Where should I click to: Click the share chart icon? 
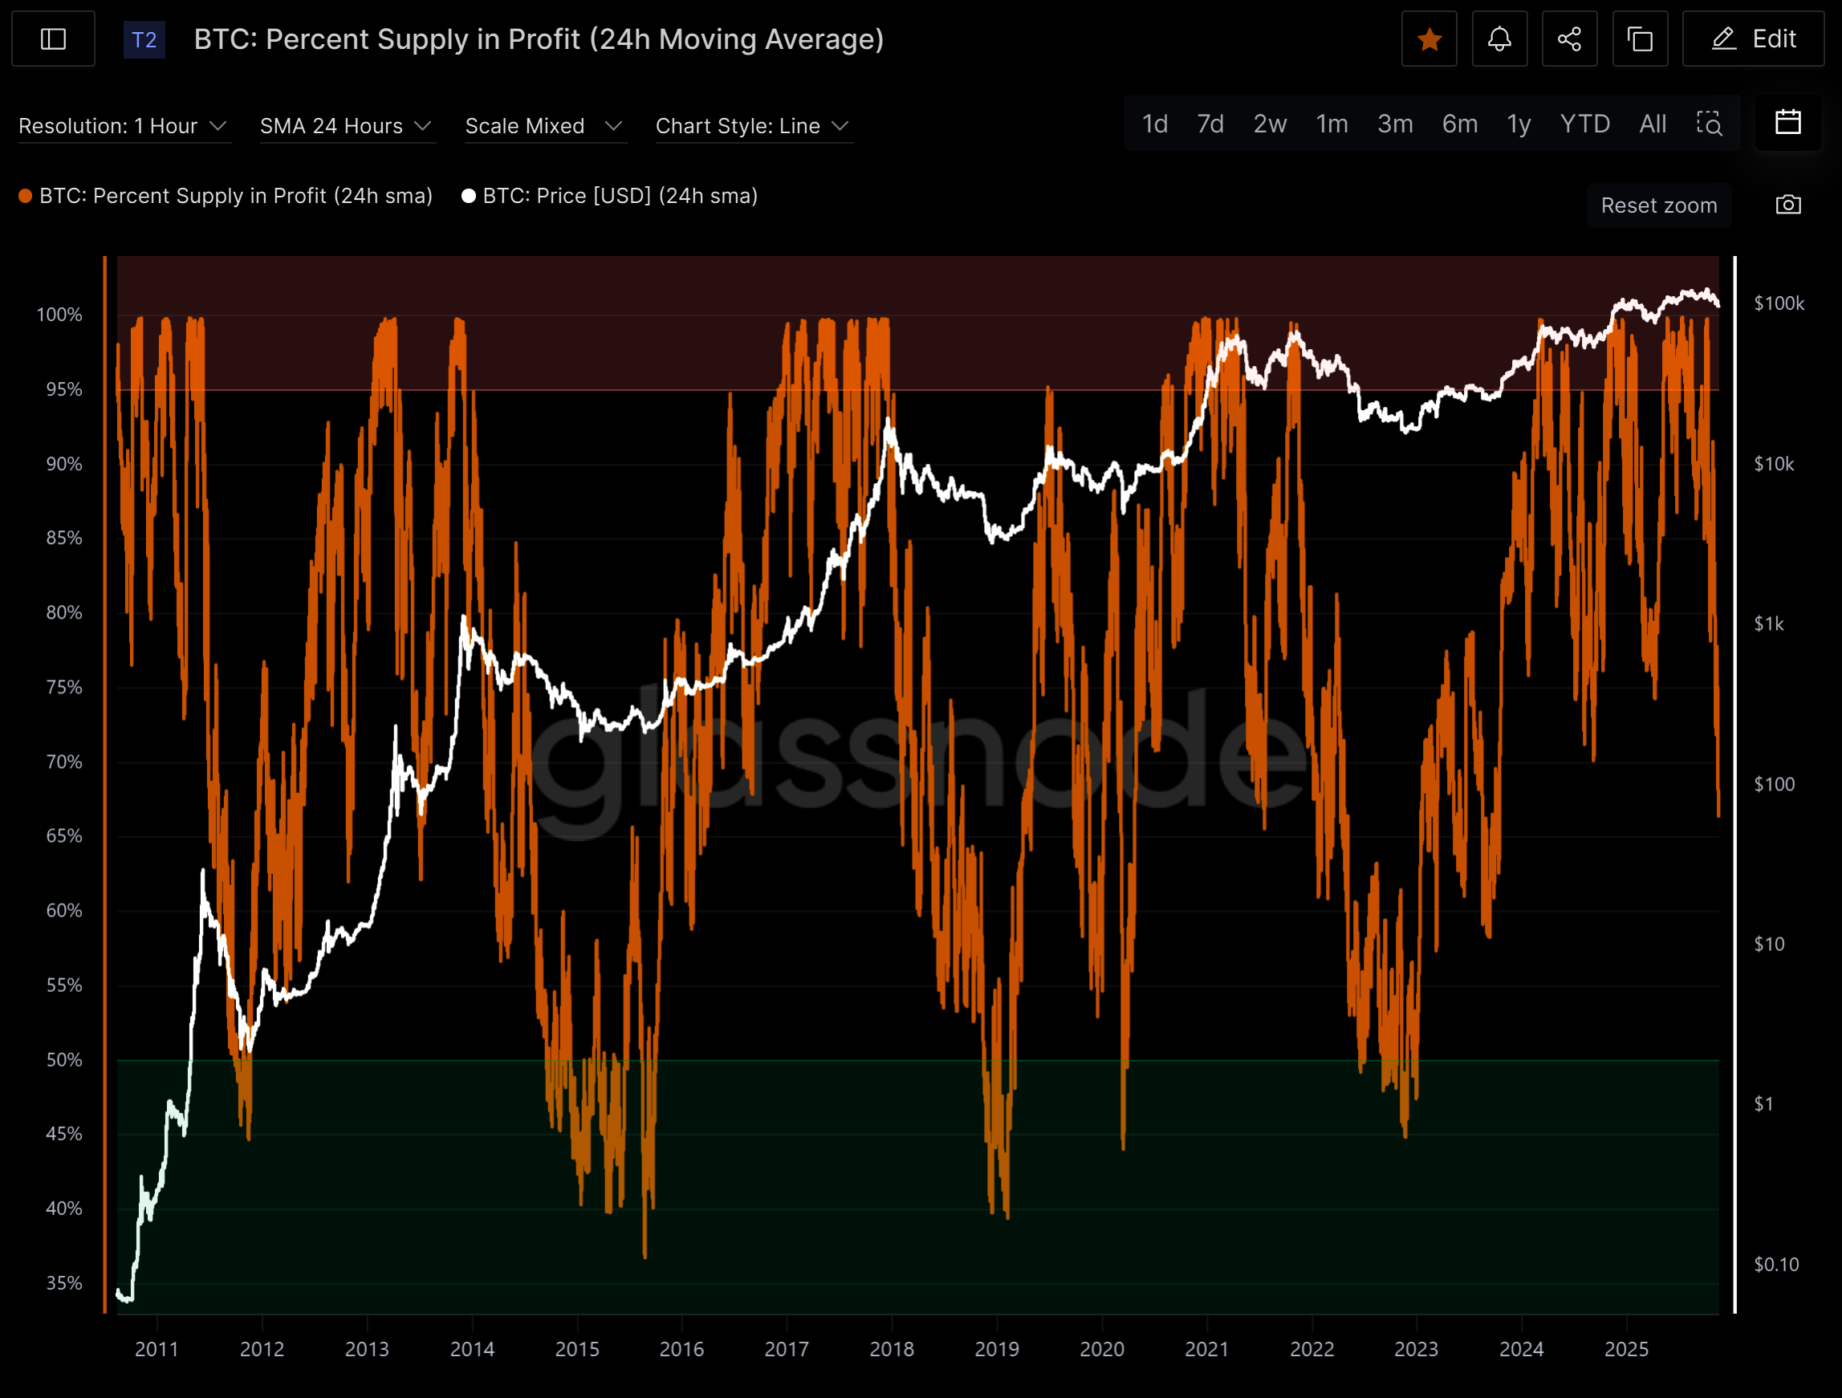[x=1569, y=39]
